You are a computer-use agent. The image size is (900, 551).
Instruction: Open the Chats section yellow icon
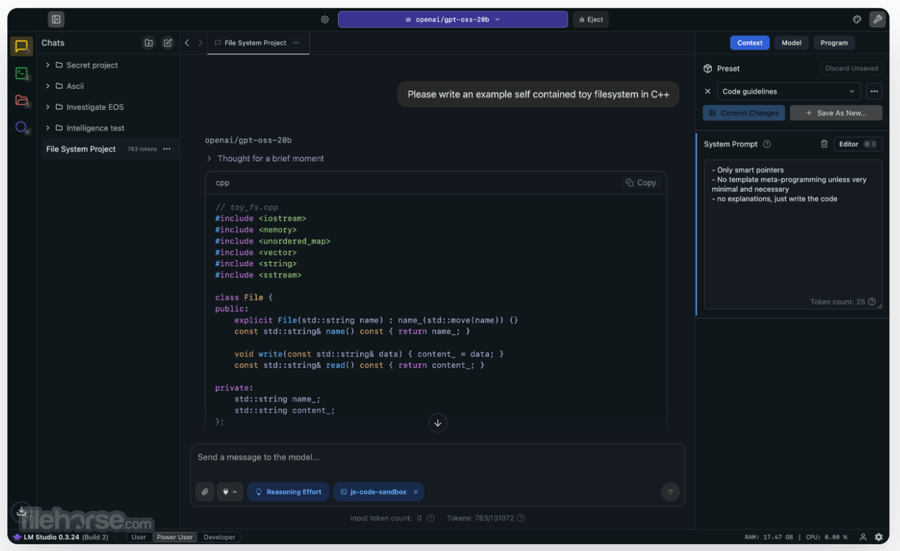21,46
